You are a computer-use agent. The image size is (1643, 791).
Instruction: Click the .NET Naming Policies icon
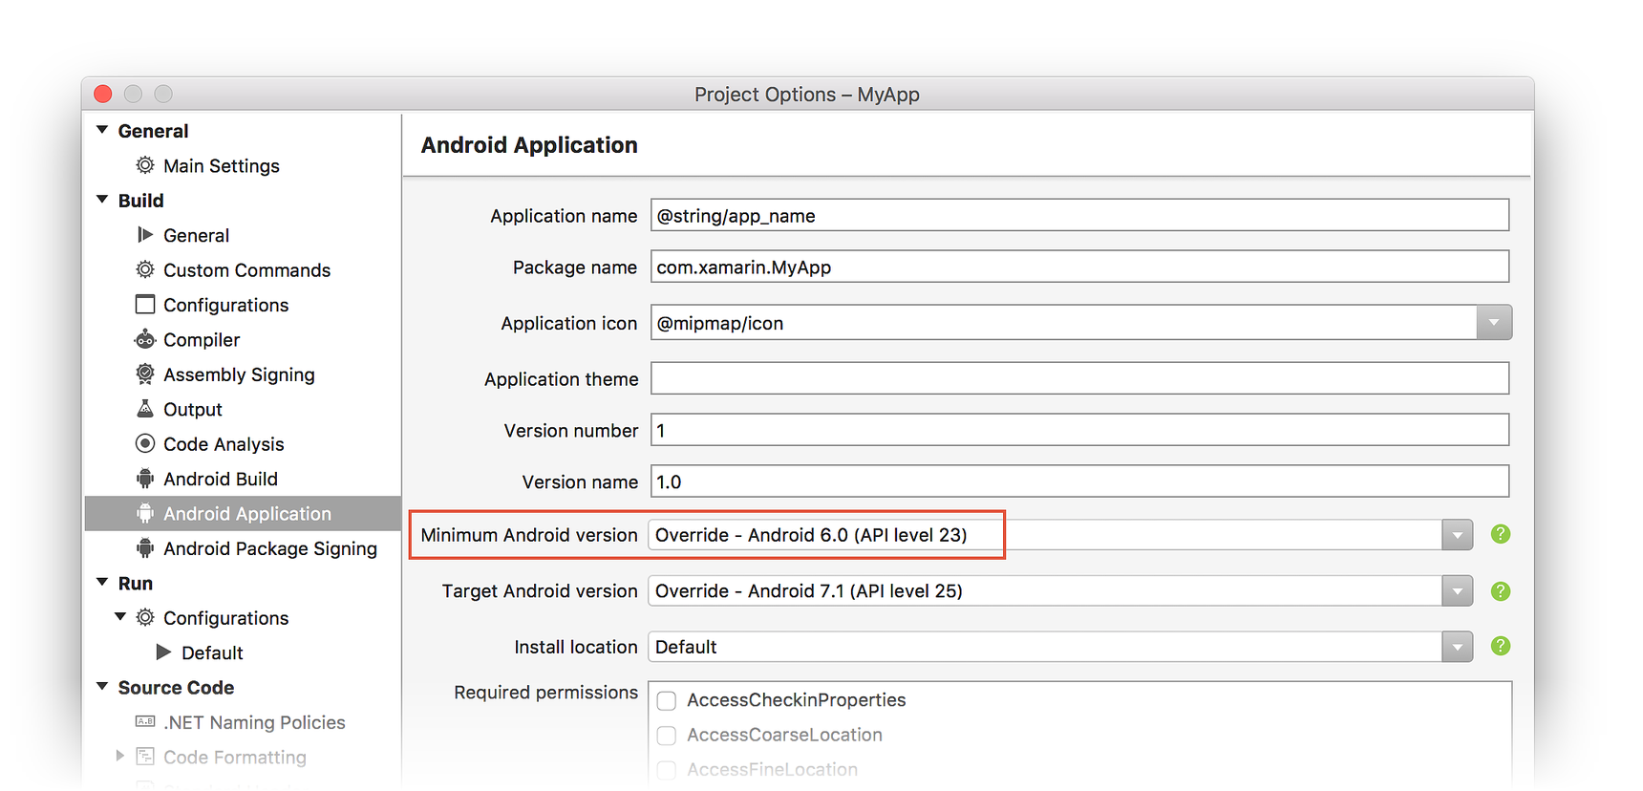coord(145,721)
